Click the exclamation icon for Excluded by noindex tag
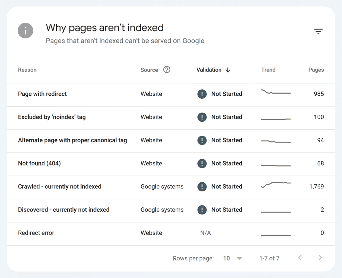Image resolution: width=342 pixels, height=278 pixels. 202,117
